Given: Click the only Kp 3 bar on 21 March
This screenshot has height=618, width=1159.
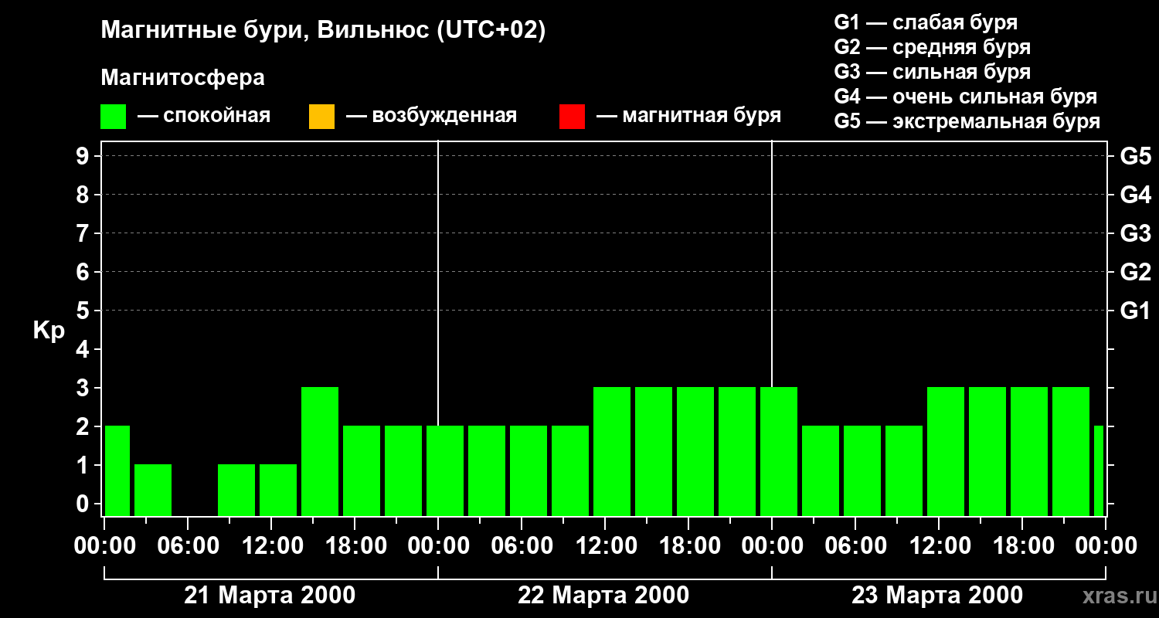Looking at the screenshot, I should pos(320,451).
